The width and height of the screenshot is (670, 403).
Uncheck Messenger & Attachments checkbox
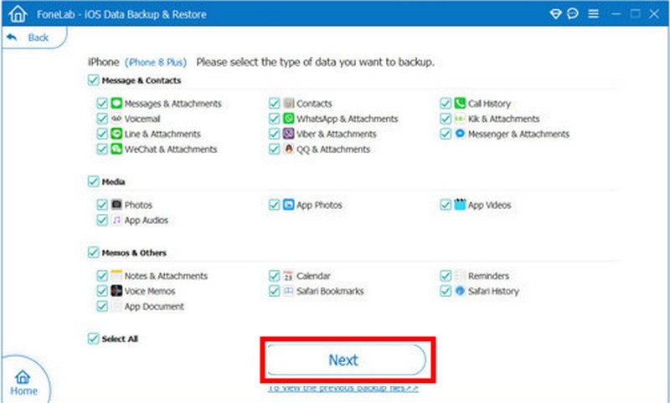click(x=446, y=134)
